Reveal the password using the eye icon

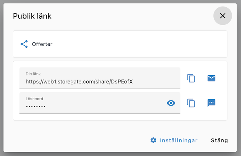pos(171,103)
